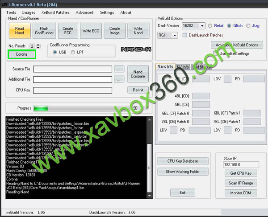Screen dimensions: 268x217
Task: Browse for Source File with ... button
Action: click(119, 69)
